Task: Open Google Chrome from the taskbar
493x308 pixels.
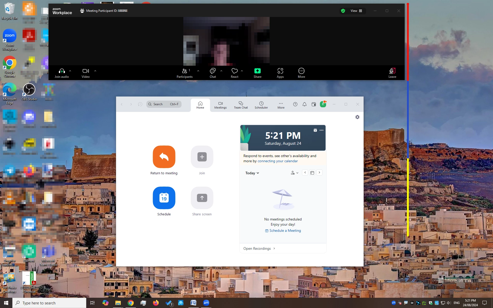Action: tap(131, 303)
